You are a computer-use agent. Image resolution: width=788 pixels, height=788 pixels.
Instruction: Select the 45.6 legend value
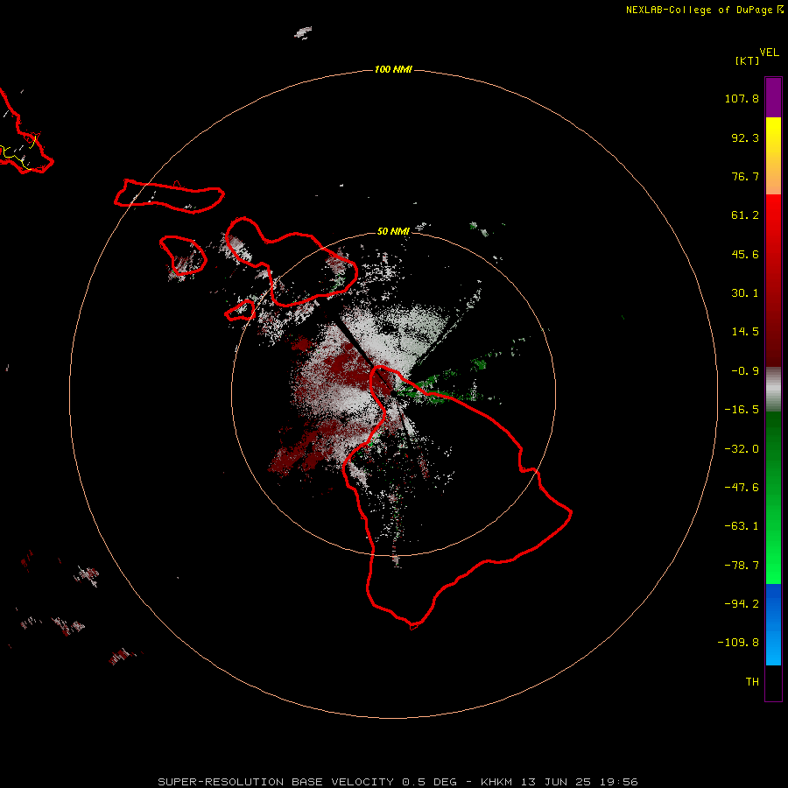coord(745,254)
